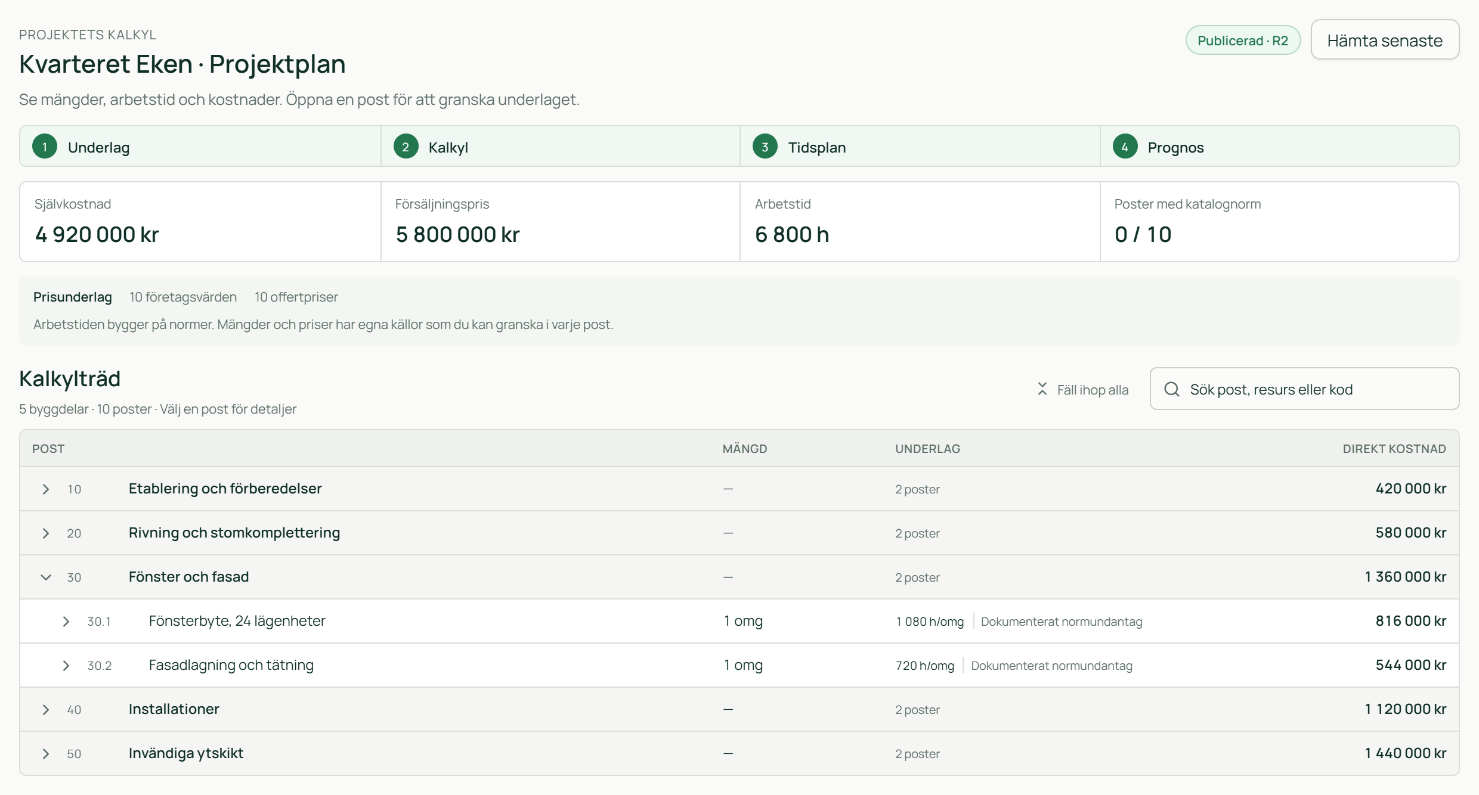The height and width of the screenshot is (795, 1479).
Task: Expand Rivning och stomkomplettering chevron
Action: (46, 533)
